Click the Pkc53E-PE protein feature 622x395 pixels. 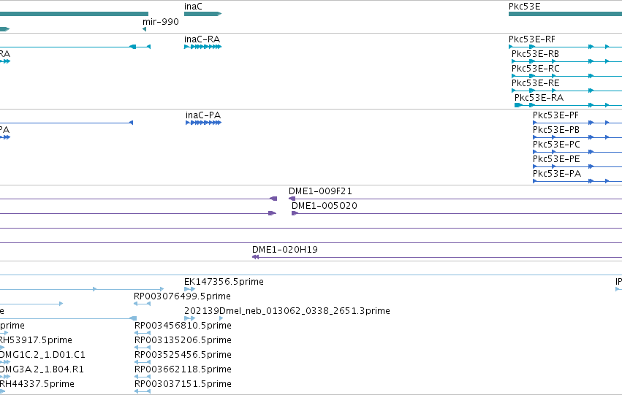click(x=577, y=166)
